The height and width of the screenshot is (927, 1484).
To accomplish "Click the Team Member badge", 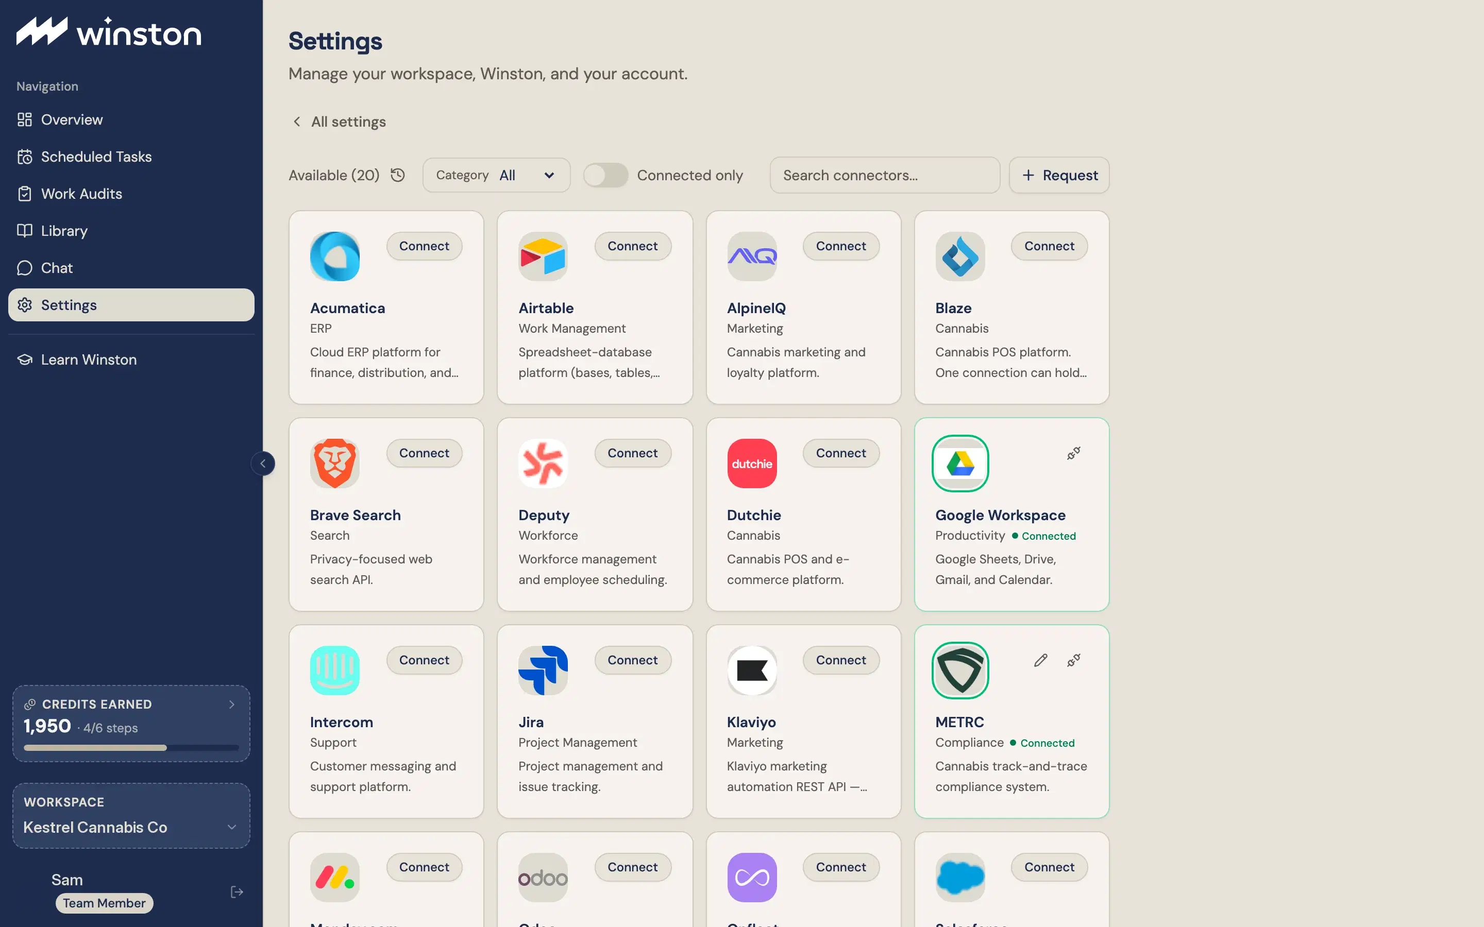I will pos(104,903).
